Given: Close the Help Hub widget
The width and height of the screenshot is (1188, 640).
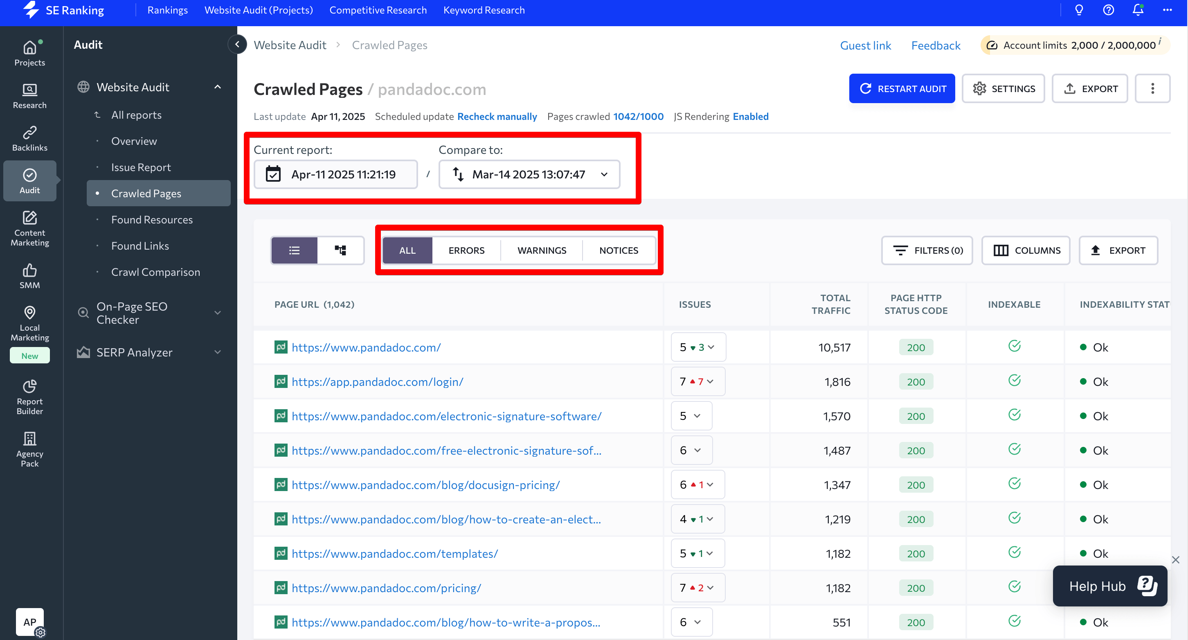Looking at the screenshot, I should click(1176, 560).
